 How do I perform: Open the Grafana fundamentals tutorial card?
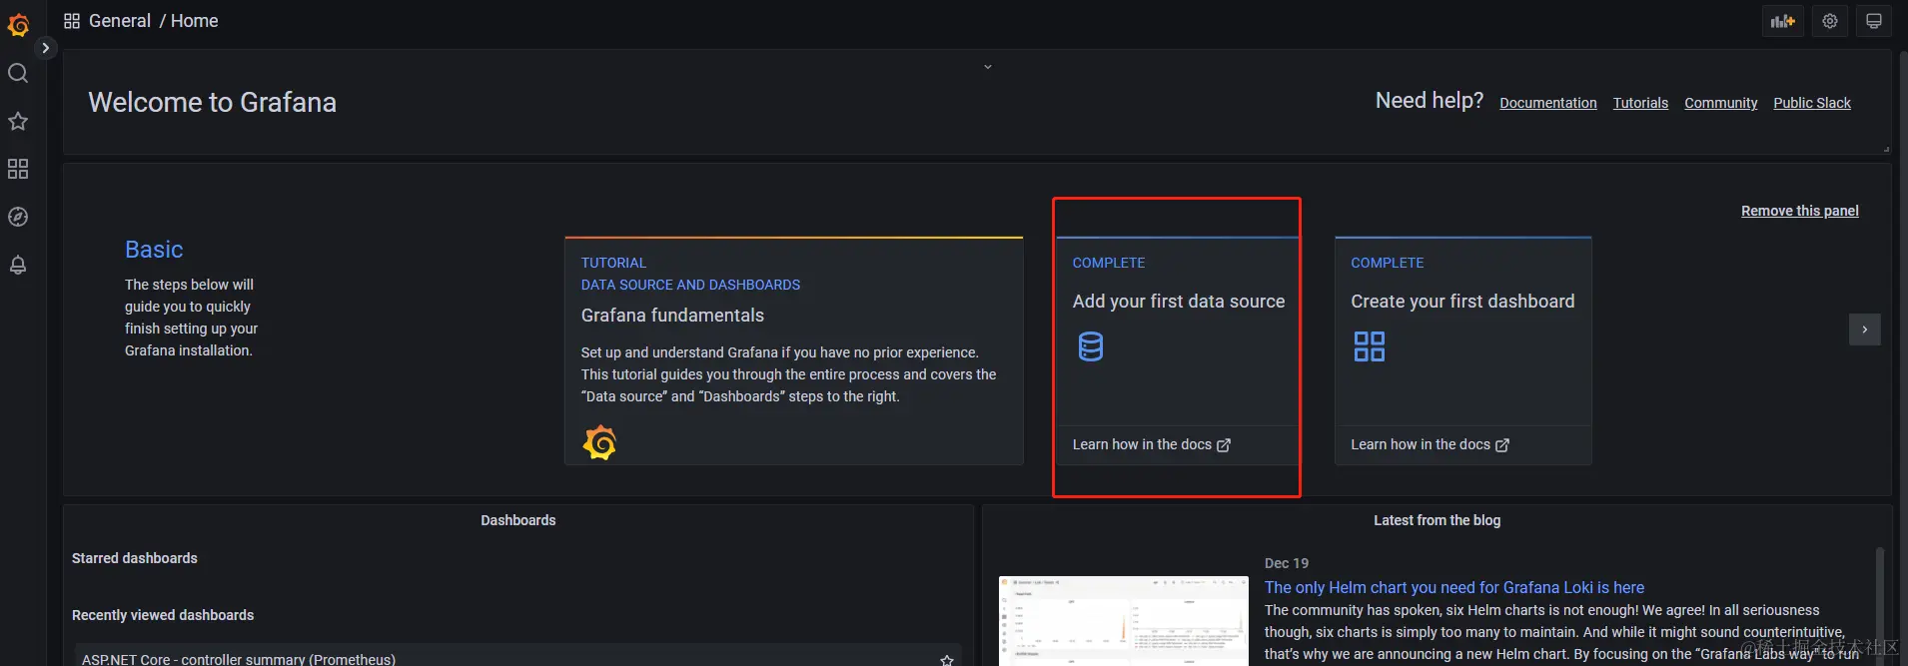click(794, 350)
